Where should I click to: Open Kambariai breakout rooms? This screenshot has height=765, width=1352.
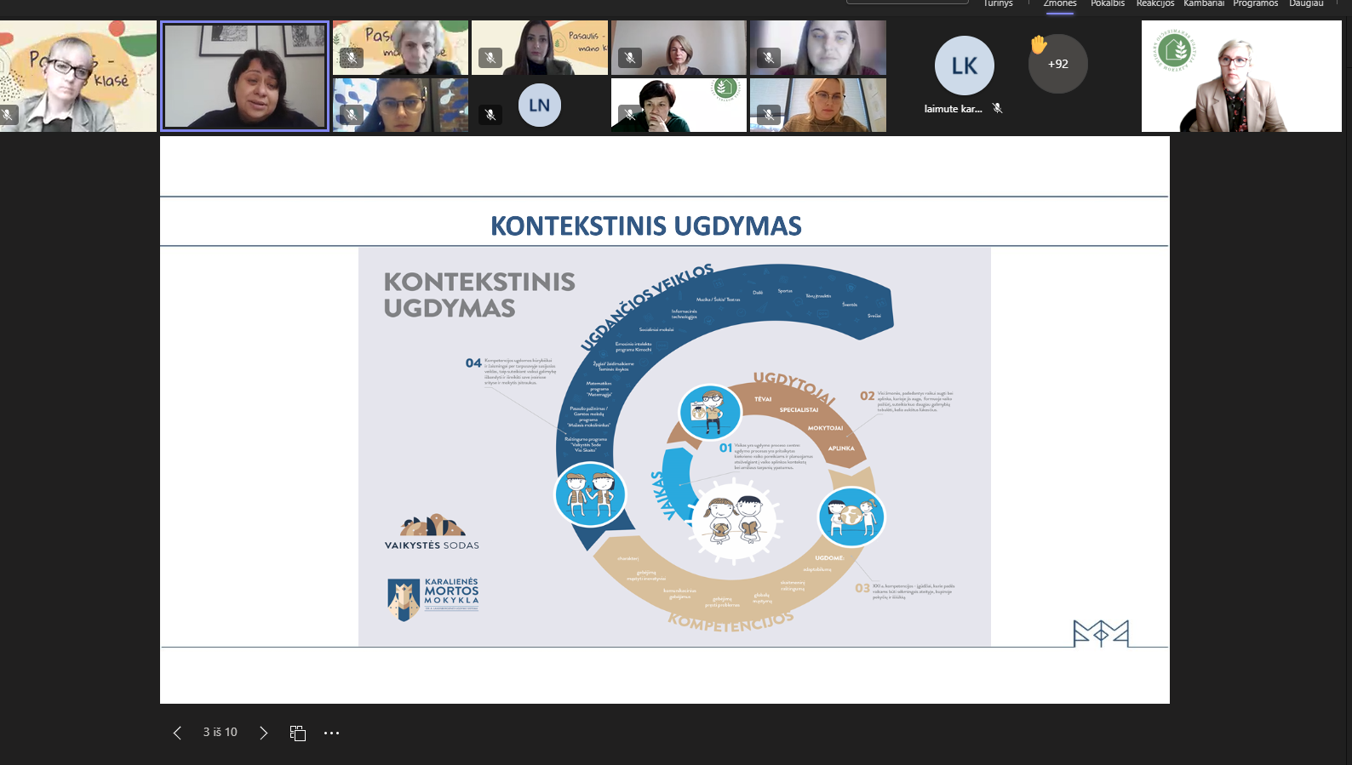(1203, 3)
